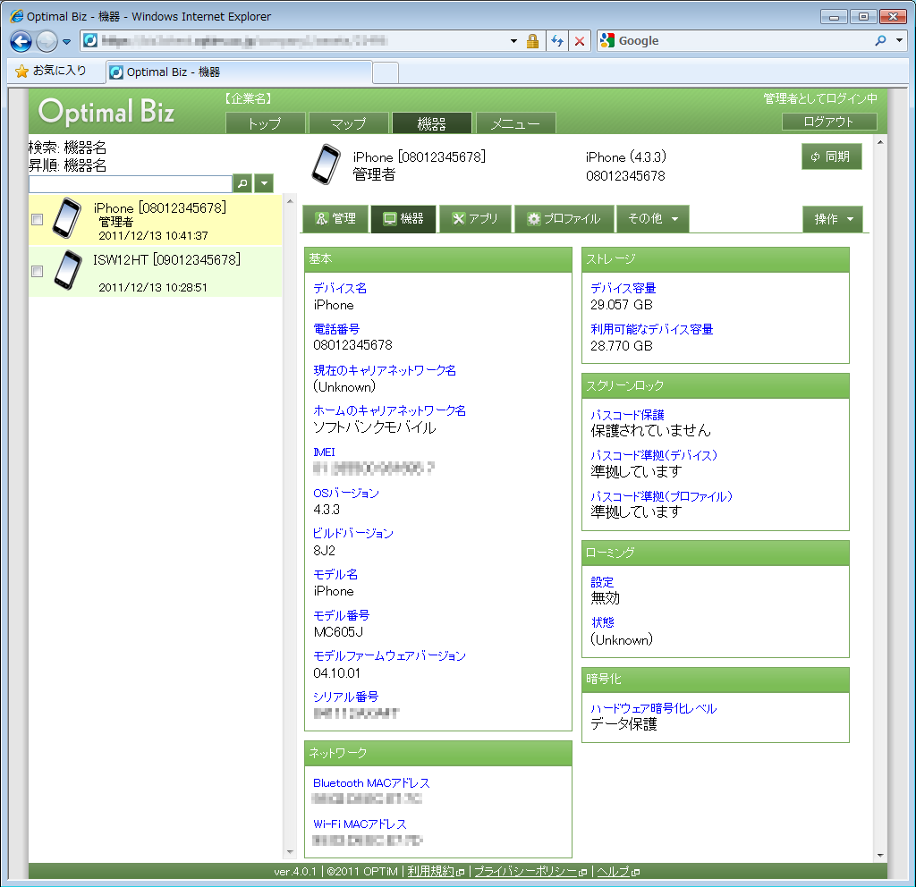
Task: Select the 機器 navigation tab in header
Action: [432, 123]
